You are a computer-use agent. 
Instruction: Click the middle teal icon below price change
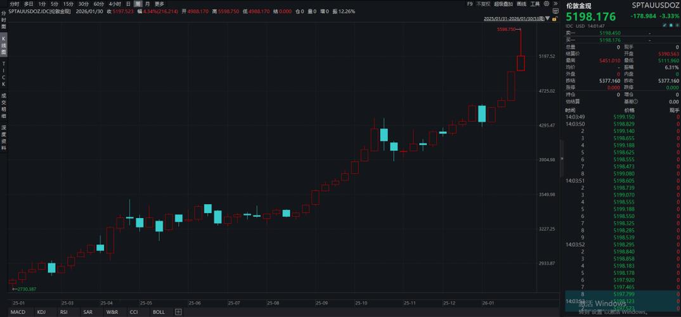(x=670, y=25)
